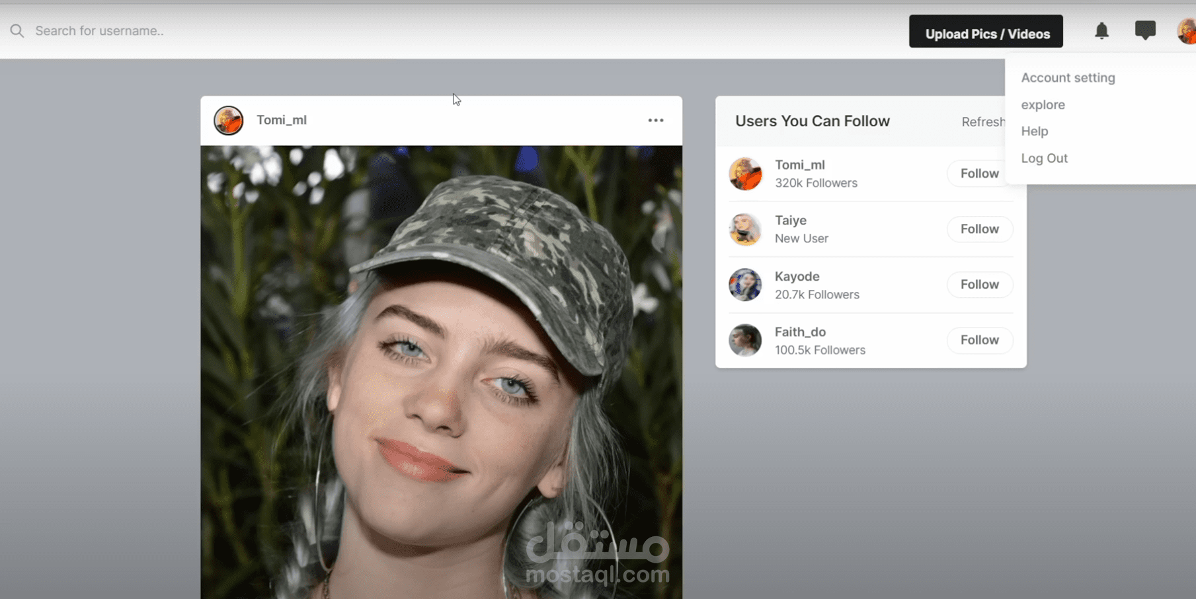Image resolution: width=1196 pixels, height=599 pixels.
Task: Open the post photo by Tomi_ml
Action: tap(442, 372)
